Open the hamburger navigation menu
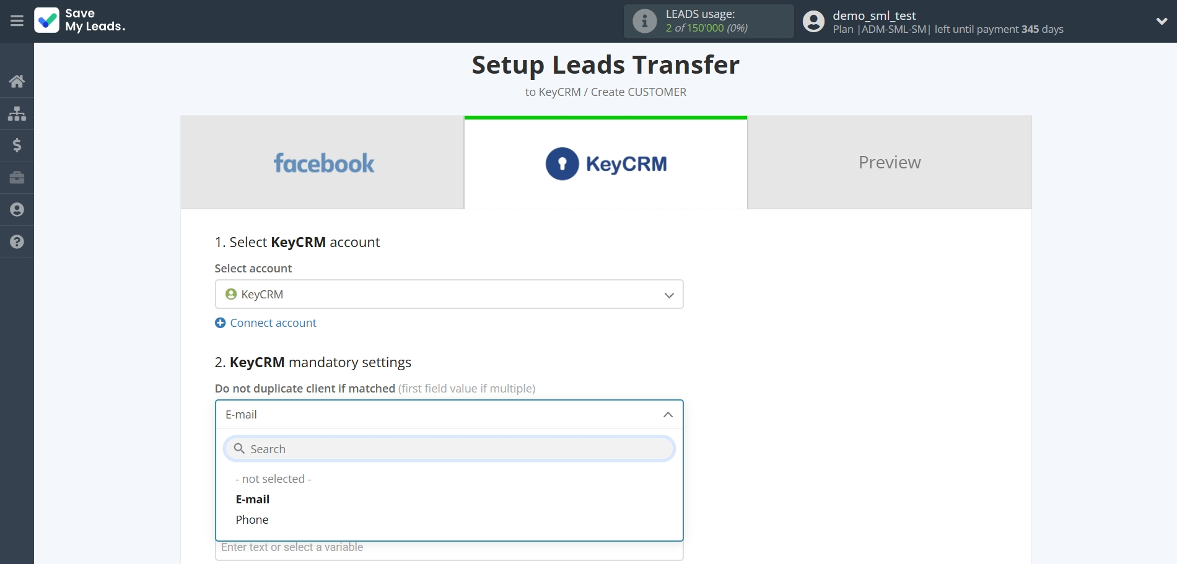1177x564 pixels. pos(17,20)
